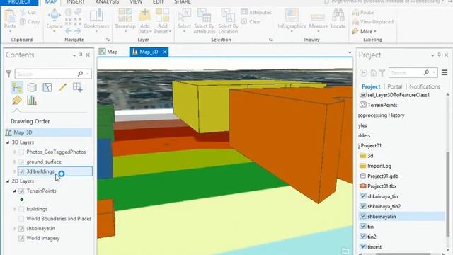Open the Project pane hamburger menu
The width and height of the screenshot is (453, 255).
(445, 72)
